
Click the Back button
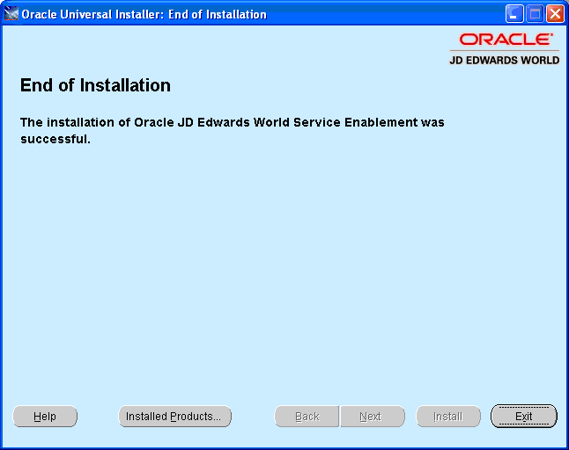(307, 417)
